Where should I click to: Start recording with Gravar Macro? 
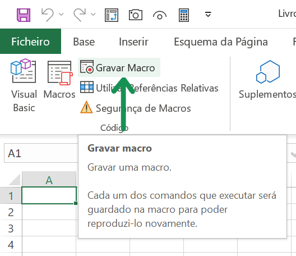tap(119, 67)
